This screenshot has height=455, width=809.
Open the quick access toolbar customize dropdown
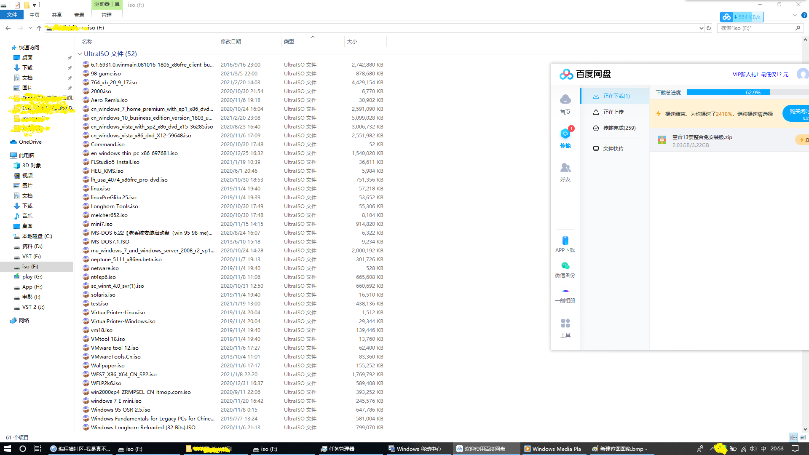point(34,5)
